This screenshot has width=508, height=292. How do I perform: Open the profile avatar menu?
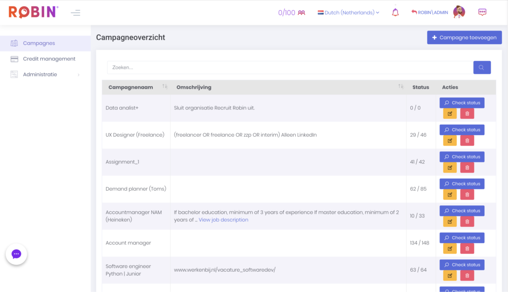point(459,12)
